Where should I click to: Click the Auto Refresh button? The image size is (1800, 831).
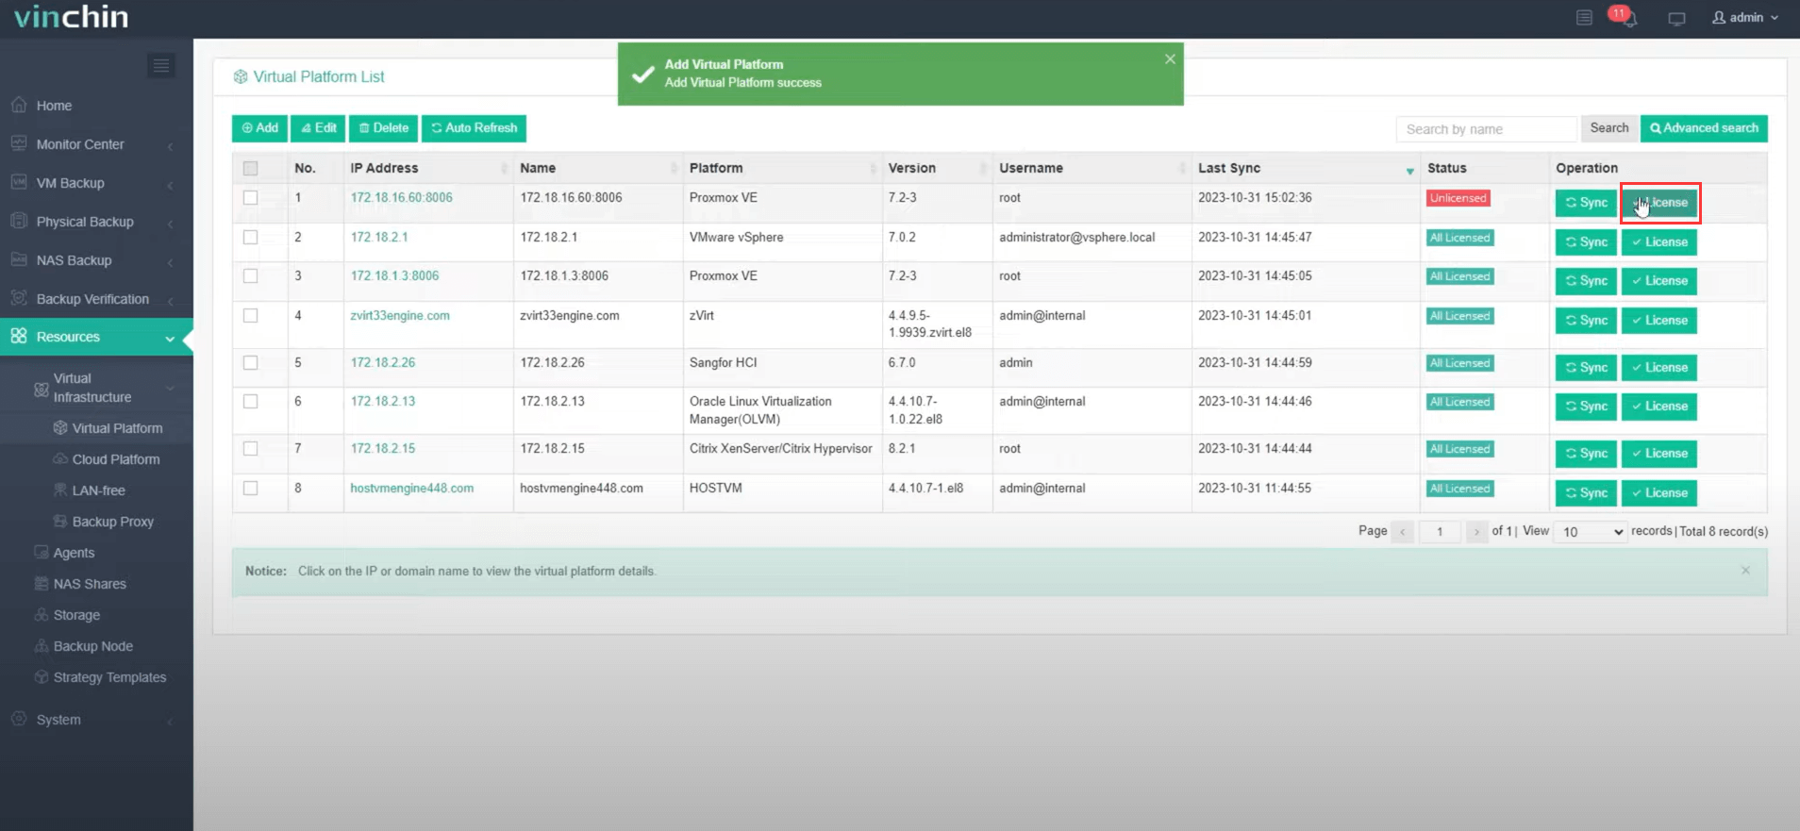click(x=474, y=128)
